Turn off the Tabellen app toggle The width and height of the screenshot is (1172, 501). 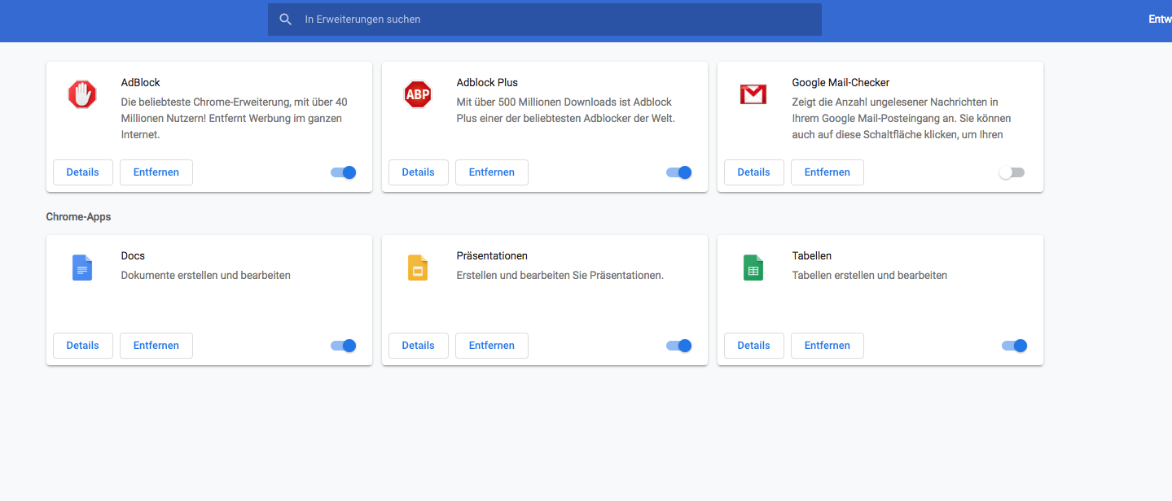tap(1015, 346)
